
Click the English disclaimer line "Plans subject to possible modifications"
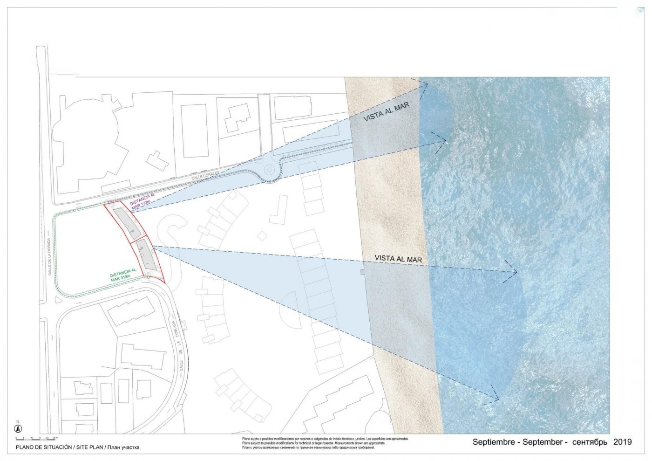tap(313, 443)
